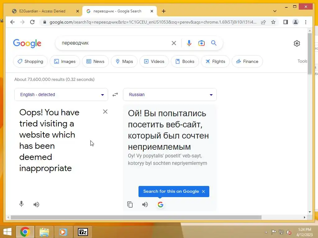Bookmark this tab with the star icon
The image size is (318, 238).
click(x=273, y=22)
